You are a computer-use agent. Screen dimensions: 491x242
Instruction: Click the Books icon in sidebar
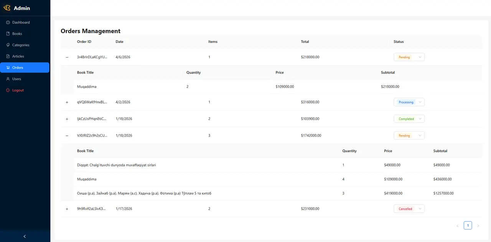(x=8, y=34)
